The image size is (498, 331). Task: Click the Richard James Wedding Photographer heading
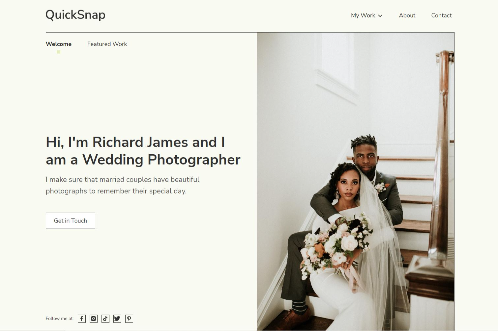point(143,151)
